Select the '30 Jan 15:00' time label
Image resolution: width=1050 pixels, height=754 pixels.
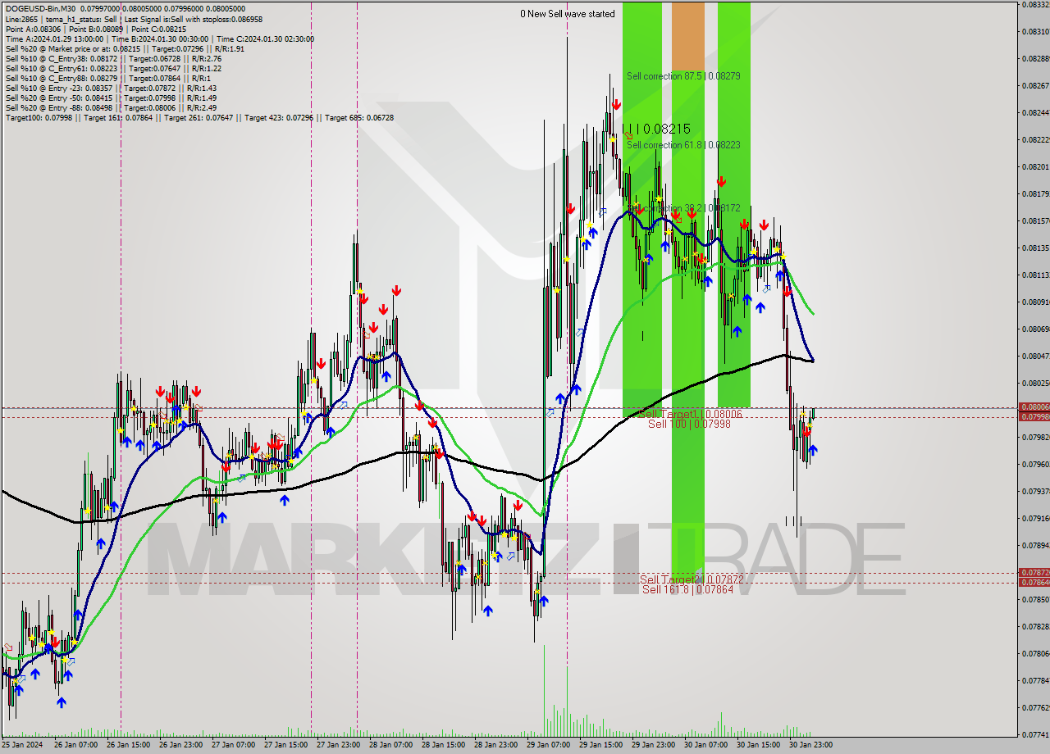(x=757, y=745)
